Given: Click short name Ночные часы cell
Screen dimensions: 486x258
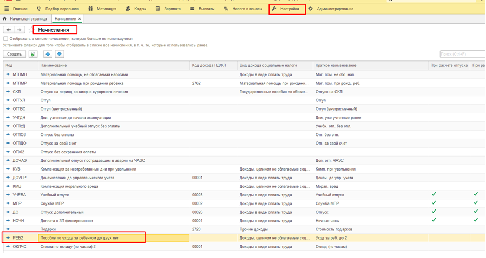Looking at the screenshot, I should coord(370,221).
